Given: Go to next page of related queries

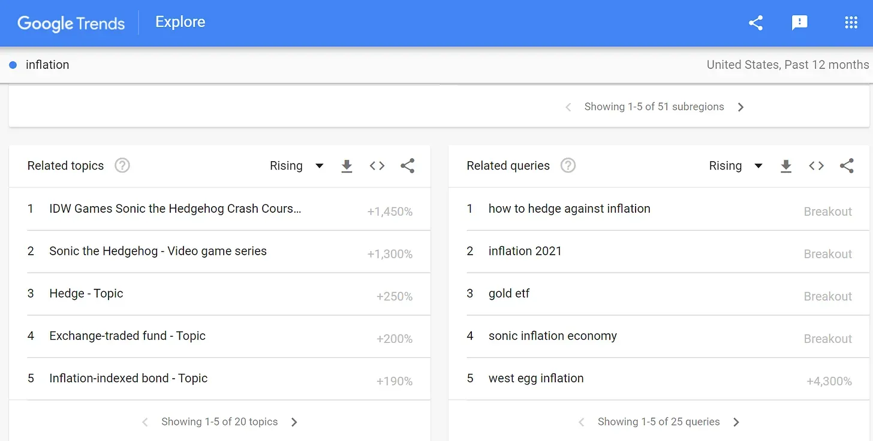Looking at the screenshot, I should (x=736, y=422).
